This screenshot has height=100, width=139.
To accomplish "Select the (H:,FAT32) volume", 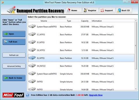I will (x=81, y=66).
